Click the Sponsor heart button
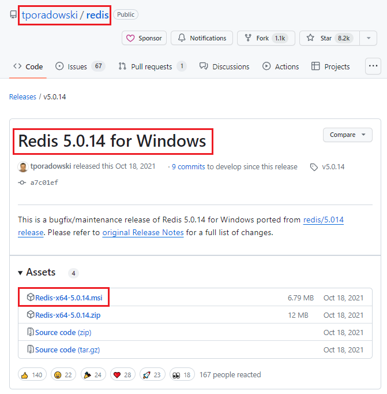The width and height of the screenshot is (387, 394). click(x=144, y=38)
